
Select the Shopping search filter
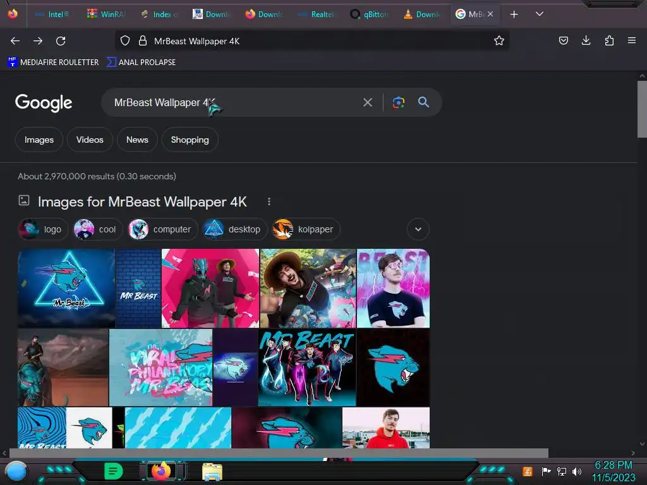(x=190, y=140)
